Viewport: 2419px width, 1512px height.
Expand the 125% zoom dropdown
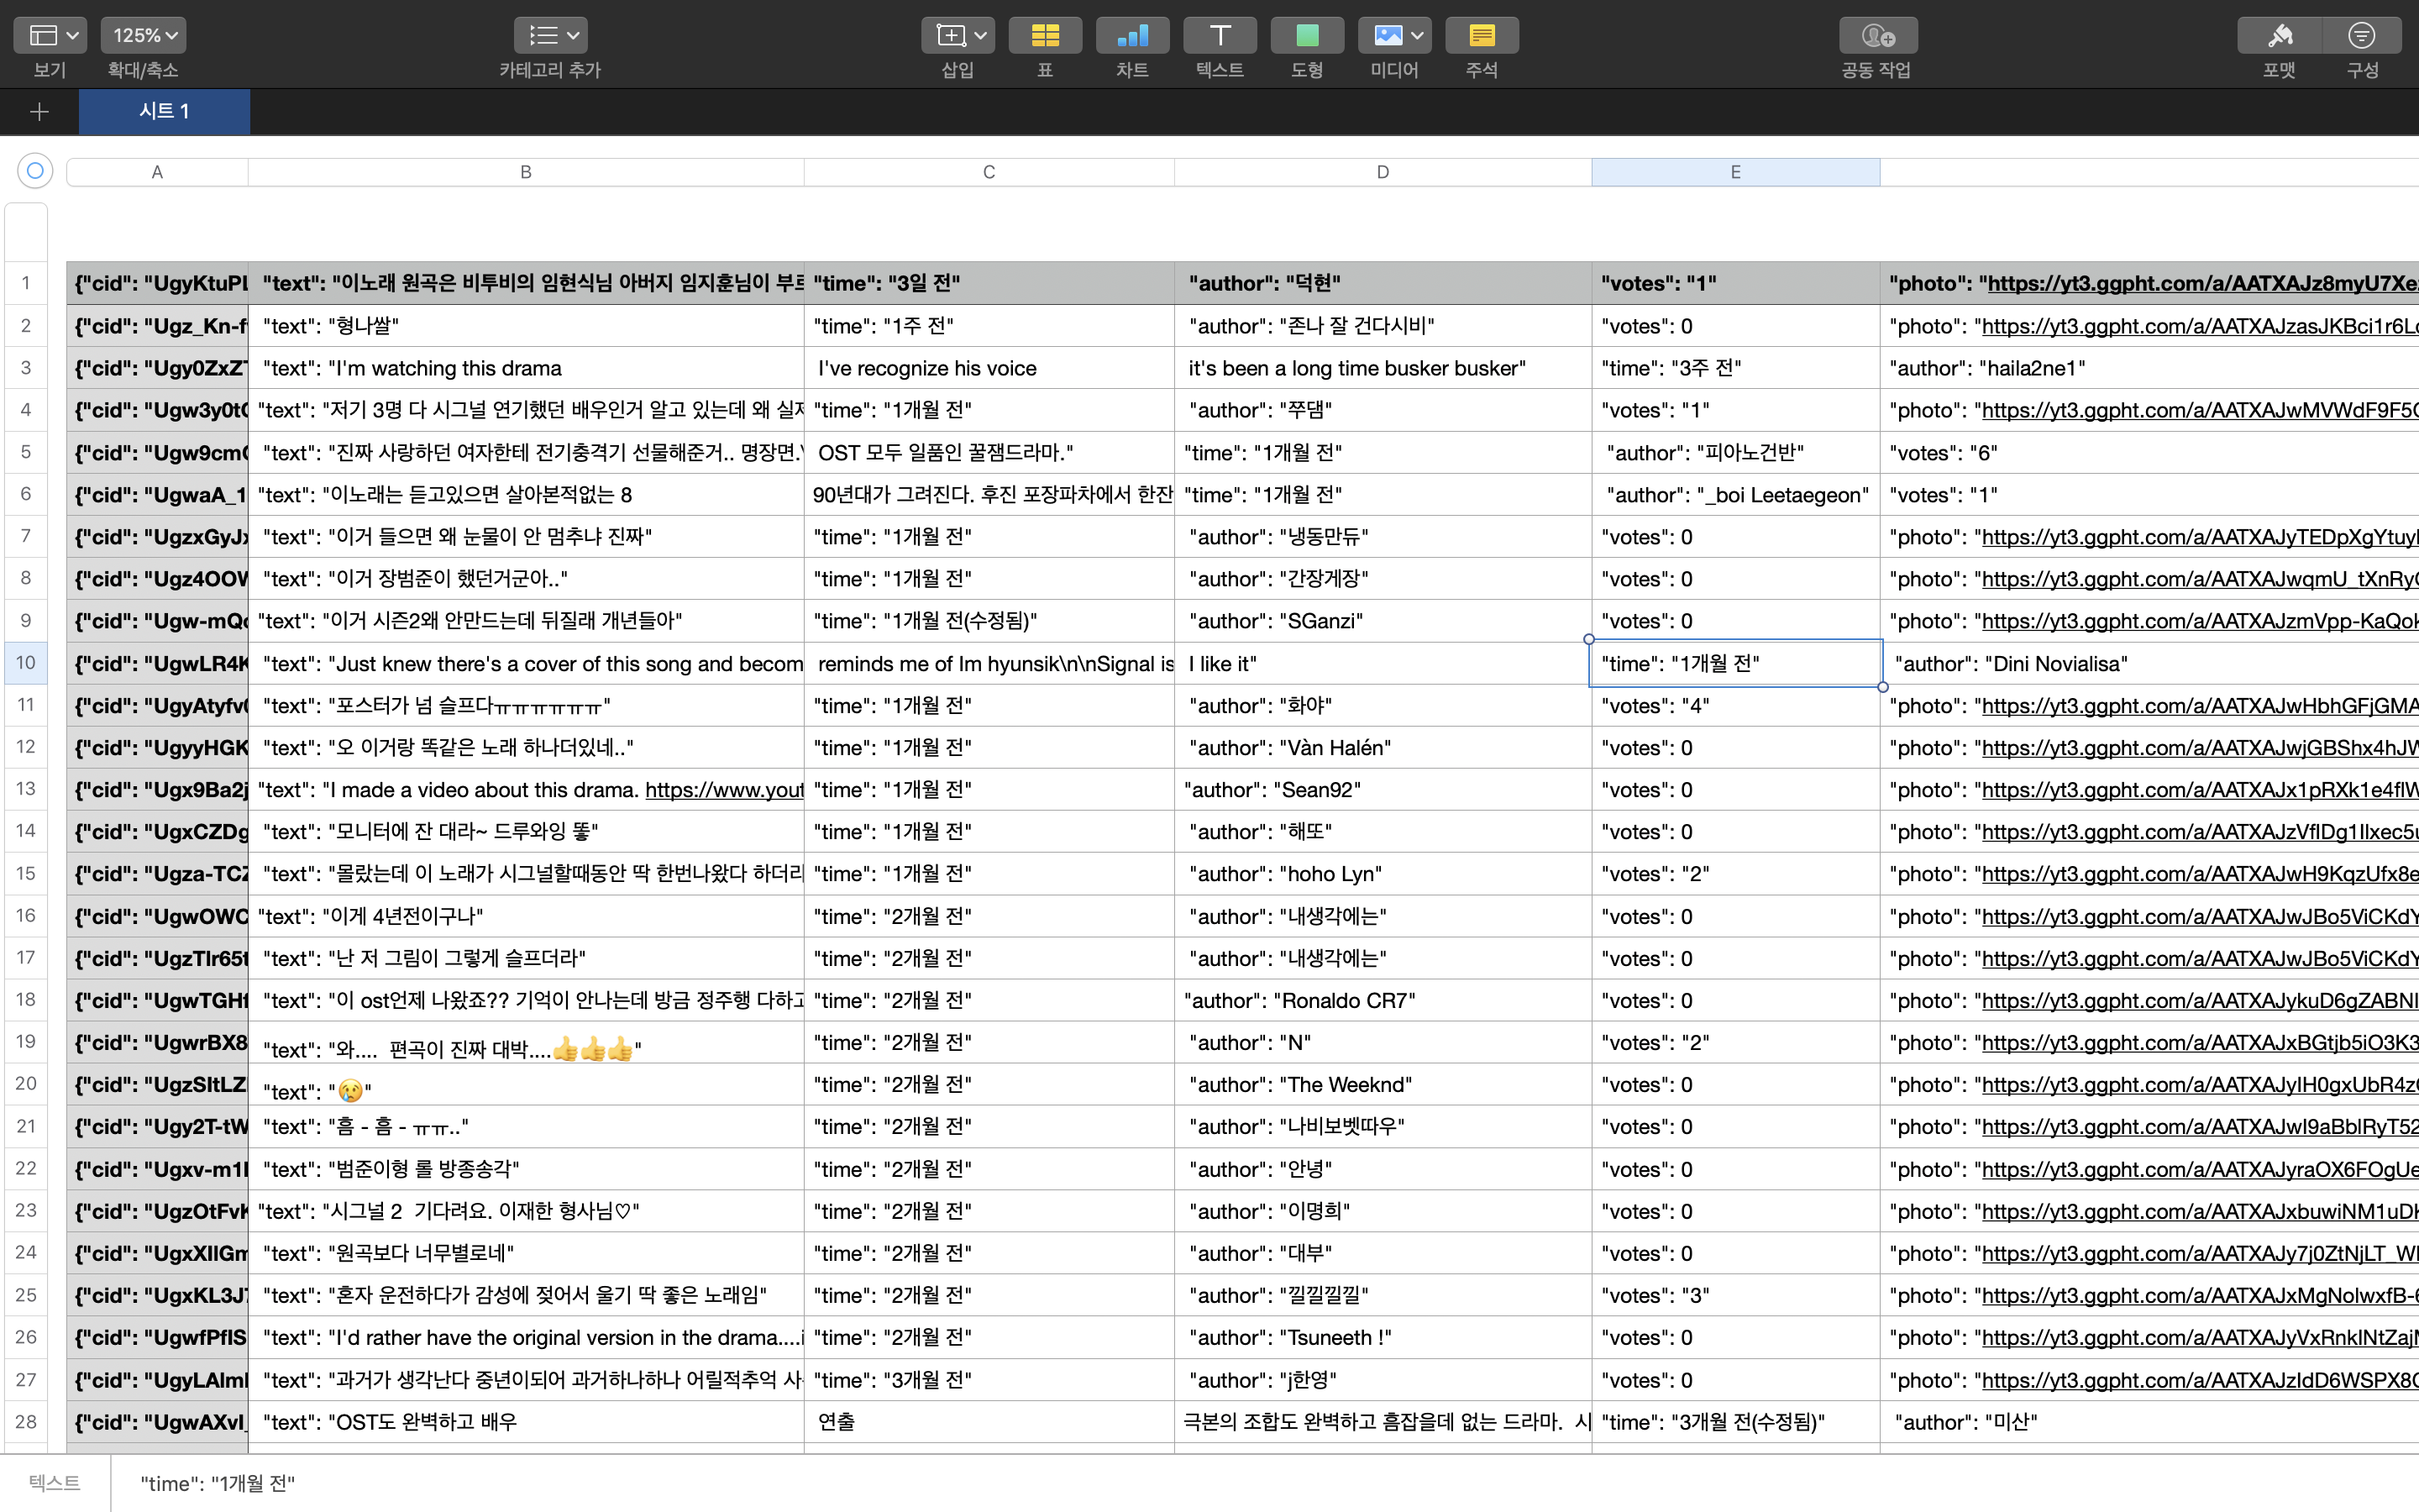click(143, 36)
